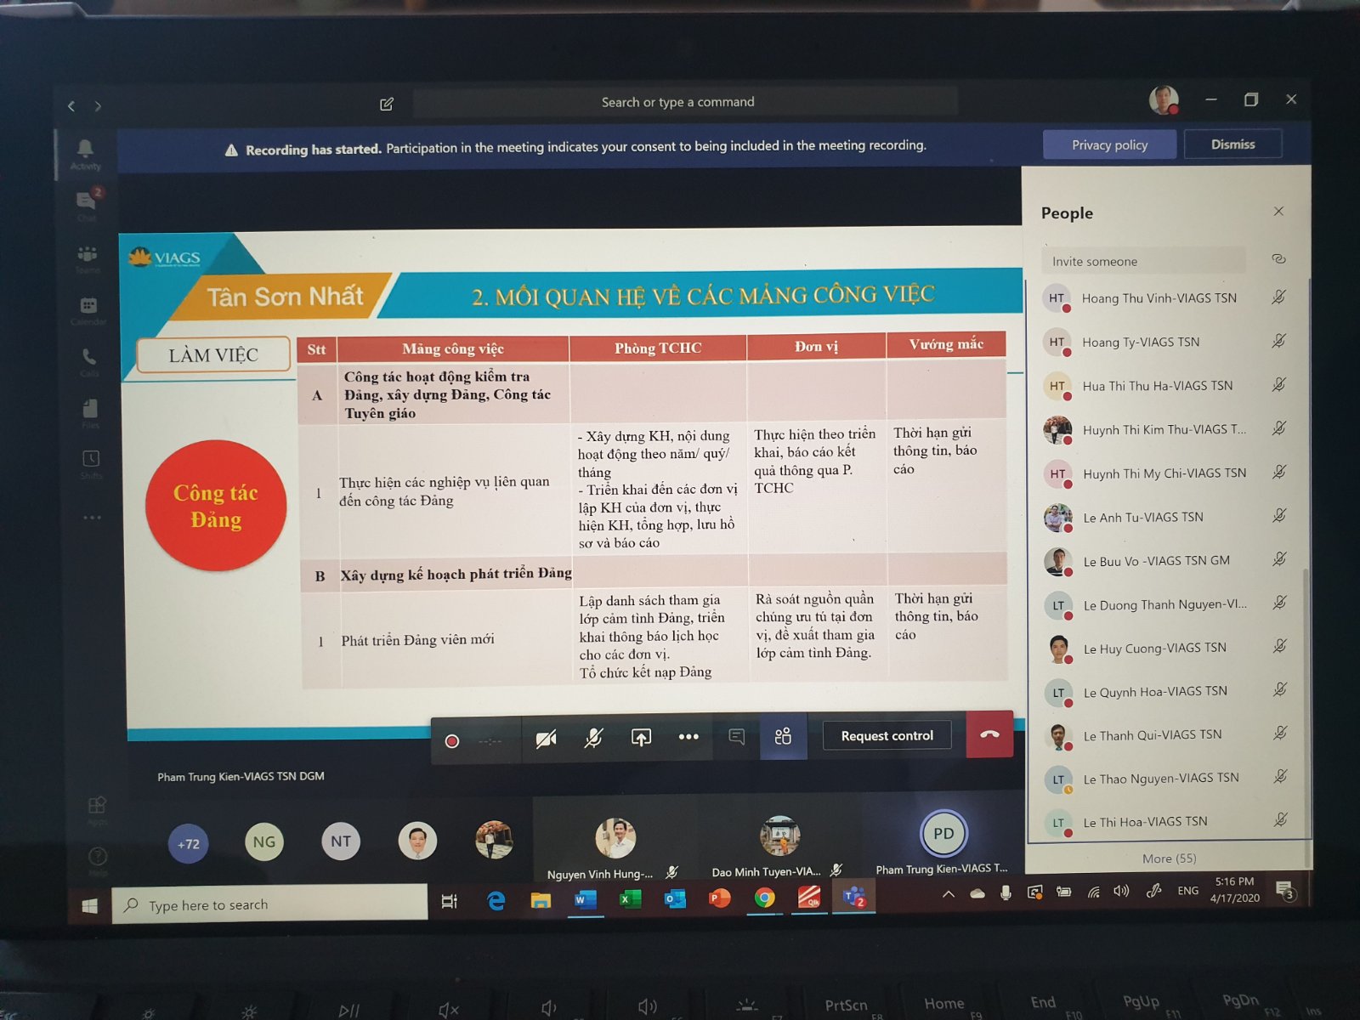Viewport: 1360px width, 1020px height.
Task: Open Microsoft Edge from the taskbar
Action: pos(496,900)
